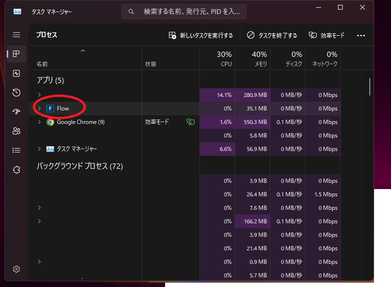391x287 pixels.
Task: Sort by the ネットワーク column header
Action: pos(323,58)
